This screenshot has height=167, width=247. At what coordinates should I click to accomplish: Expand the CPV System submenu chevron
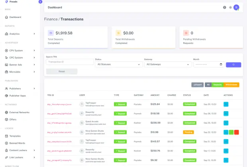pos(34,50)
